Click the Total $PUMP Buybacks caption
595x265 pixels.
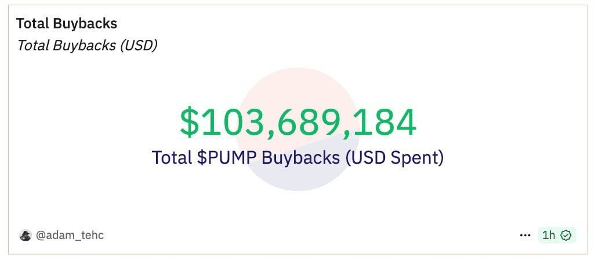(298, 157)
